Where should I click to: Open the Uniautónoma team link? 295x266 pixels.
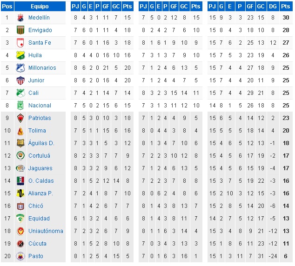pos(46,231)
